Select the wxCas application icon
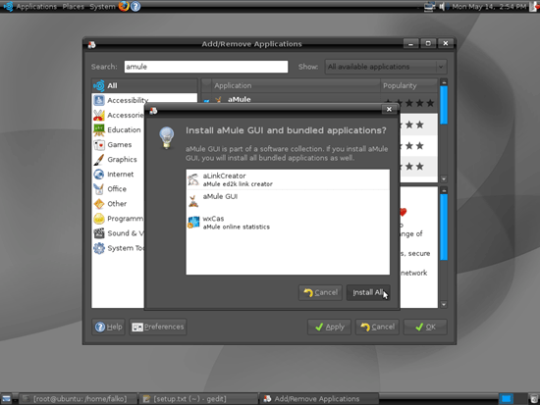 pos(193,223)
